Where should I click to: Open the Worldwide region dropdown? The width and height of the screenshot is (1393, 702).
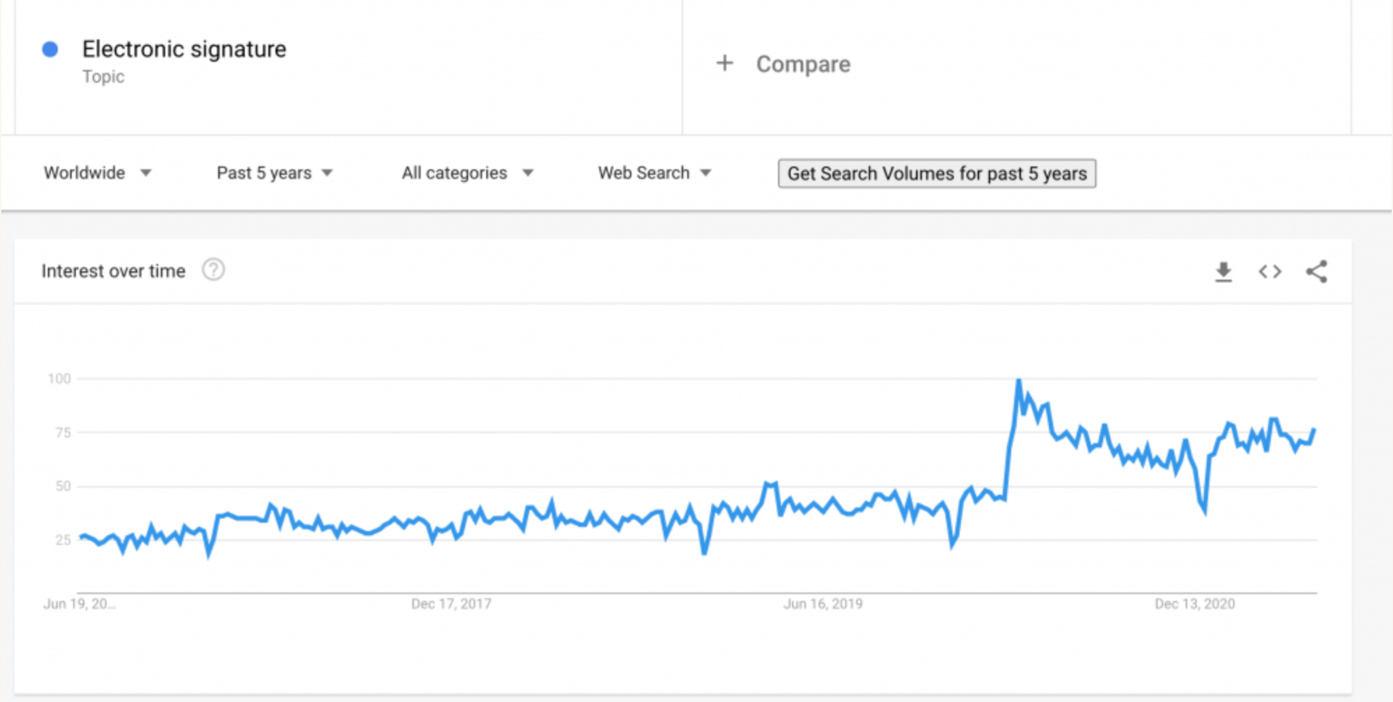[97, 174]
